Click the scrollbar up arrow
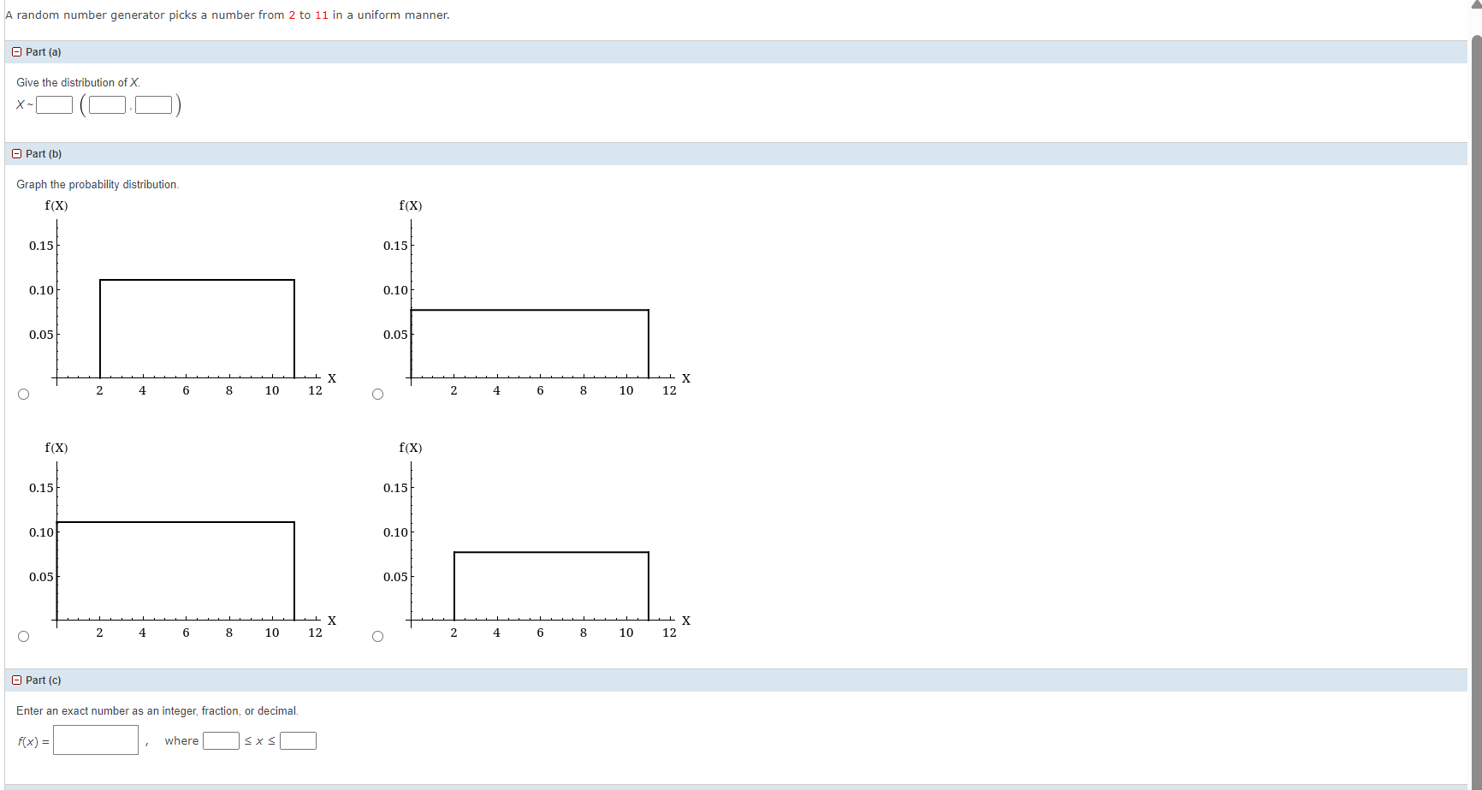Screen dimensions: 1482x790 click(x=1476, y=5)
